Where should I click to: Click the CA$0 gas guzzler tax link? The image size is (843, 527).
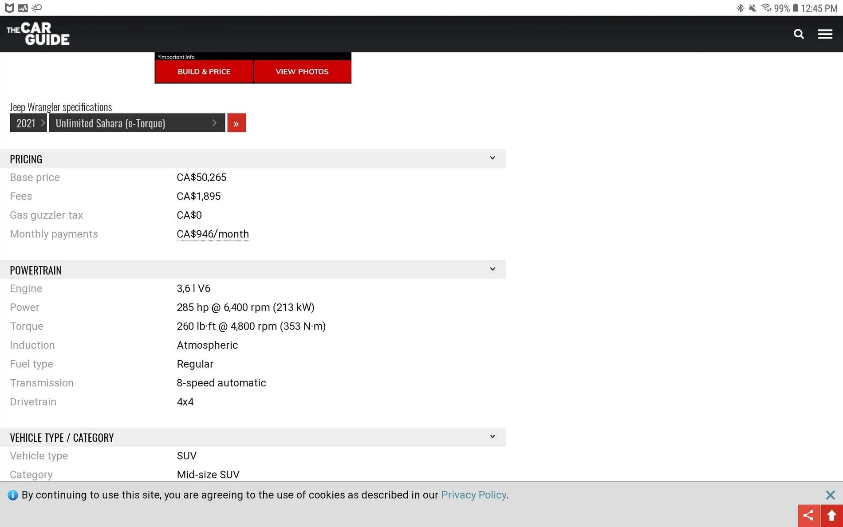[189, 215]
